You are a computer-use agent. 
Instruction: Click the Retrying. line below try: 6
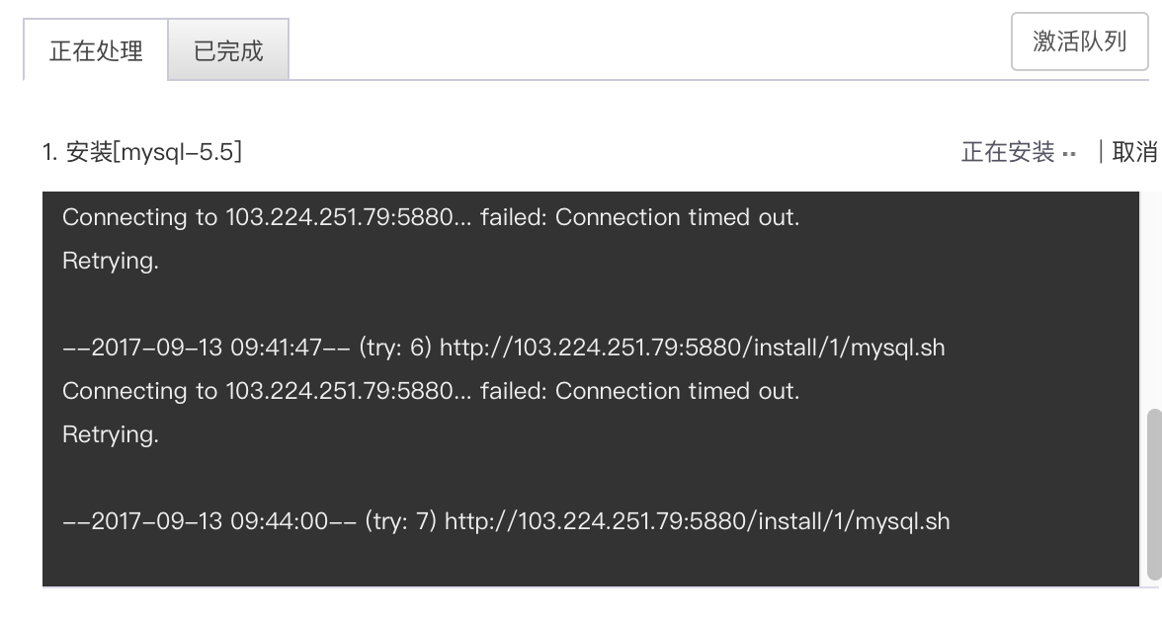click(x=111, y=434)
